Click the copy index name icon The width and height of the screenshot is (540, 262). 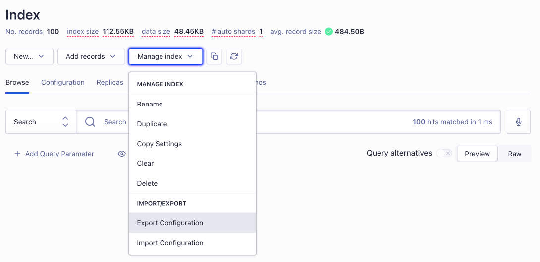click(x=214, y=56)
